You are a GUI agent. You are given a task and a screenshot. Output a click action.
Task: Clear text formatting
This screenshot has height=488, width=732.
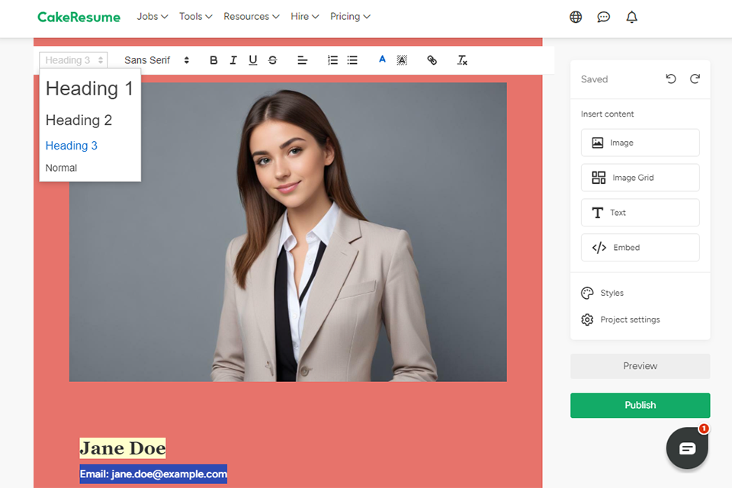click(x=462, y=60)
